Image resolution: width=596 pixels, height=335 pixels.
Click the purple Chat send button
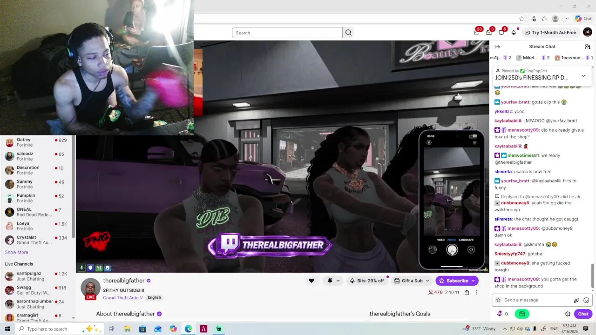(x=583, y=314)
